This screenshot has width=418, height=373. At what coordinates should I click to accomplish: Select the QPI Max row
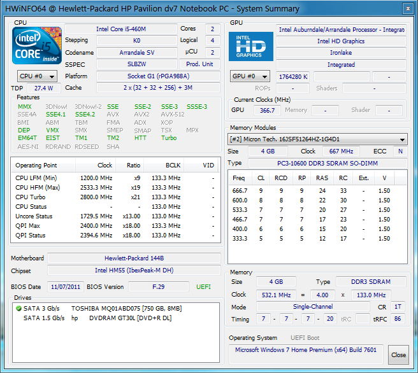(x=115, y=226)
